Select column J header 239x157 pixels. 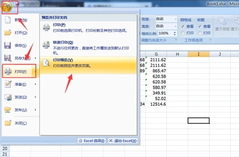click(220, 54)
